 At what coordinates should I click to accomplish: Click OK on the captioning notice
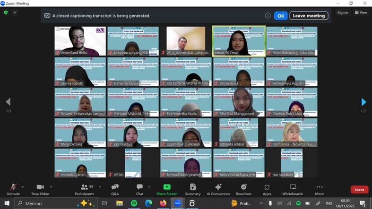coord(280,16)
